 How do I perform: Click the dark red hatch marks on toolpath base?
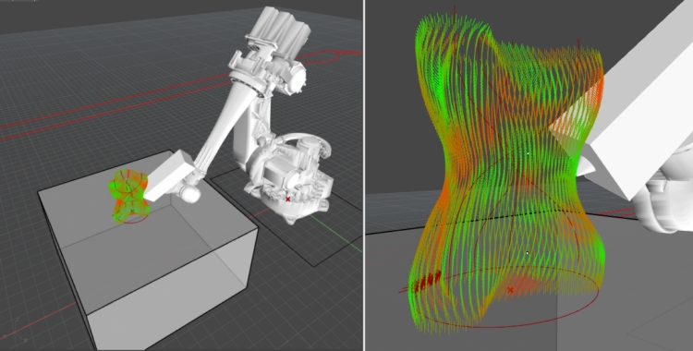pyautogui.click(x=427, y=281)
